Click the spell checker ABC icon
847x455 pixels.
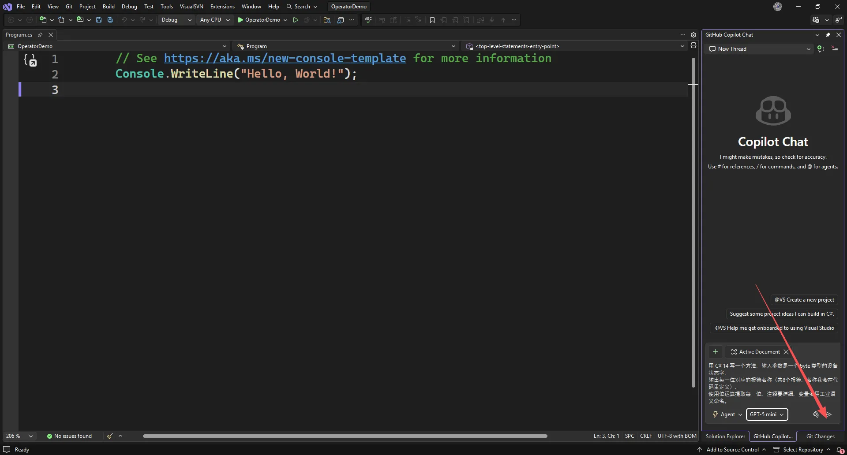[x=368, y=20]
